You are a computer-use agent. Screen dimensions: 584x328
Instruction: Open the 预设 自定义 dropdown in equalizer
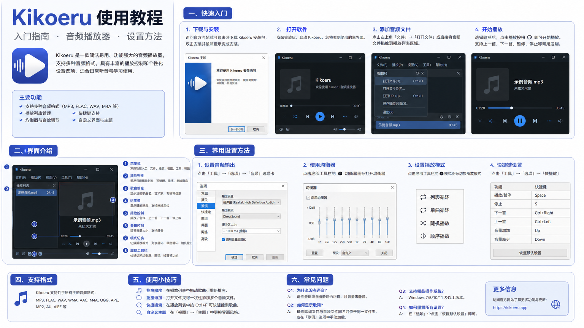click(x=355, y=253)
